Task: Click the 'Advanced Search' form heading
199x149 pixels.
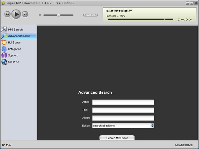Action: (95, 92)
